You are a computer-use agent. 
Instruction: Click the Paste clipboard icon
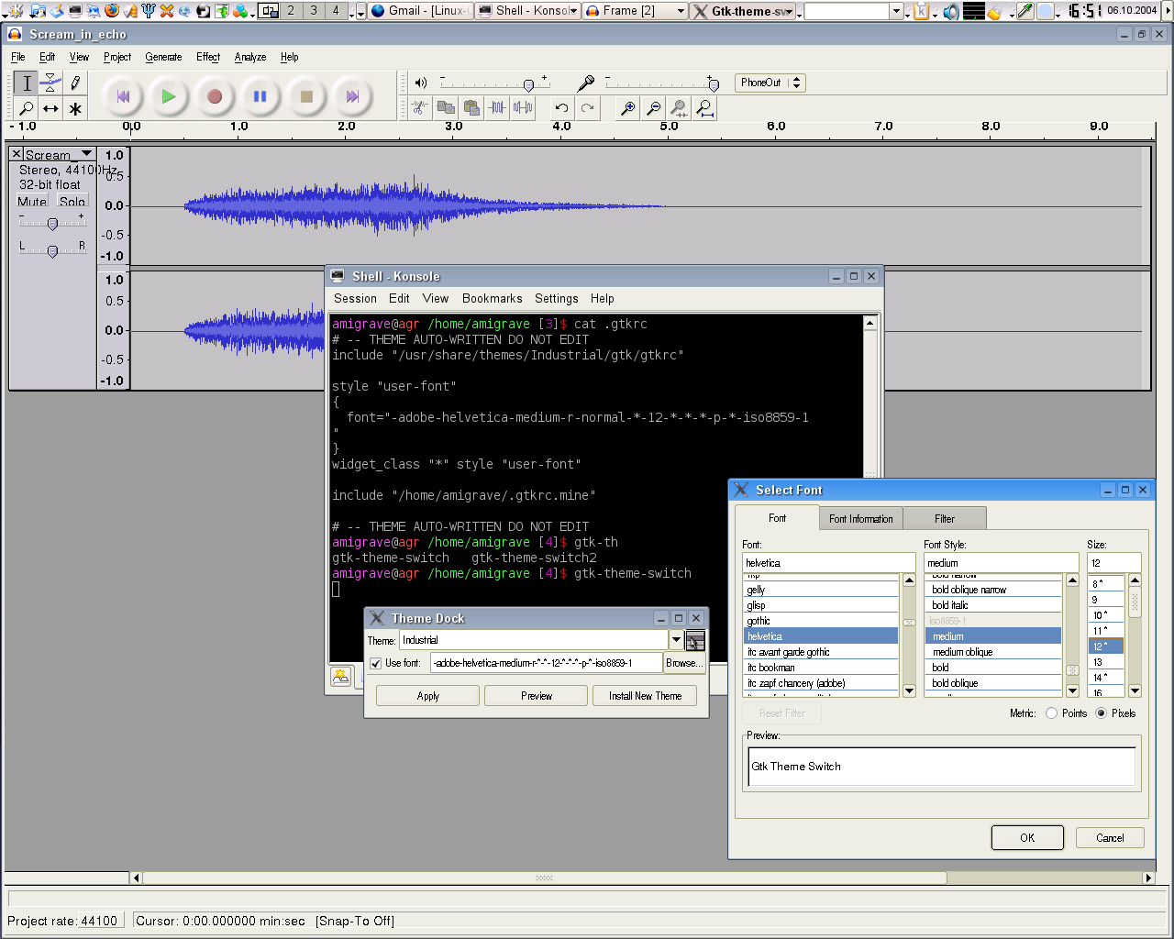coord(471,108)
